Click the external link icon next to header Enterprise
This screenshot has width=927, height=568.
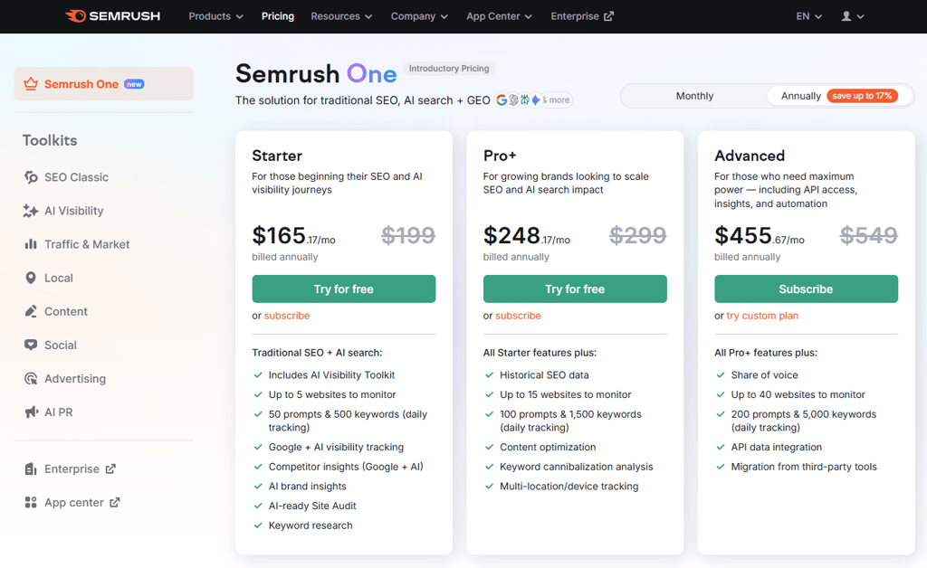[x=608, y=16]
